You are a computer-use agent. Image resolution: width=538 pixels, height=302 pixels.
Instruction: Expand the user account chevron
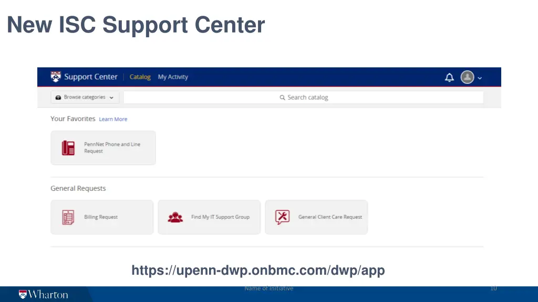[480, 78]
